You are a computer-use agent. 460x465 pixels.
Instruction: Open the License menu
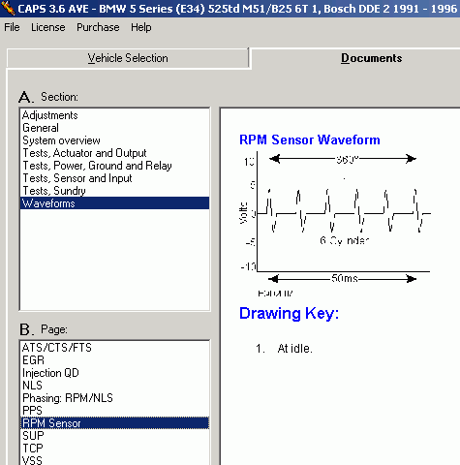coord(48,27)
